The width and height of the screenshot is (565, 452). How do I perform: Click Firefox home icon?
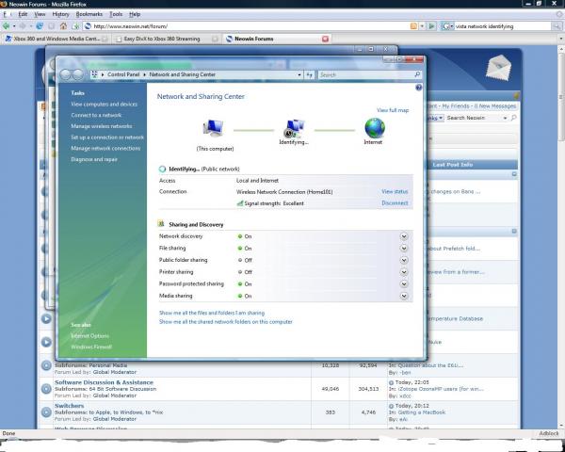pos(63,26)
